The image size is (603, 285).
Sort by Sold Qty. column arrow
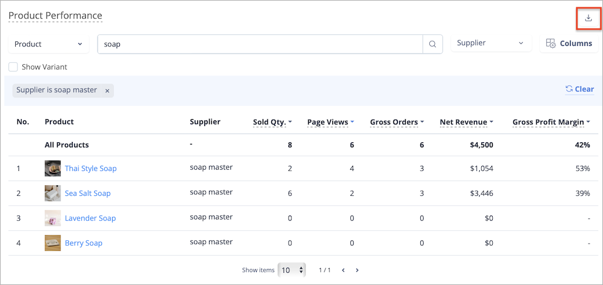[x=290, y=122]
